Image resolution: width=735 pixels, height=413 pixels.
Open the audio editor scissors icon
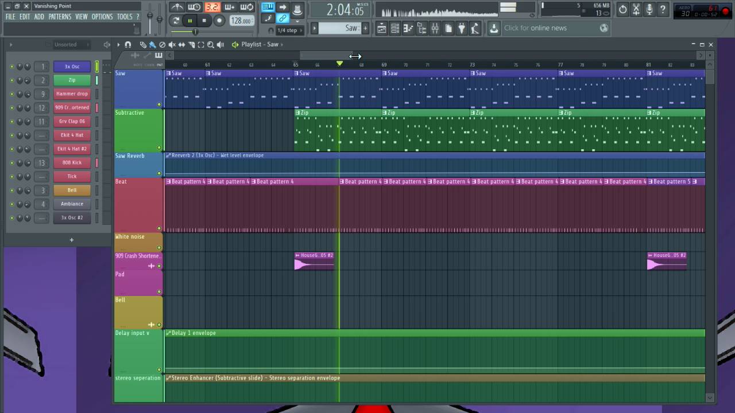pyautogui.click(x=636, y=9)
